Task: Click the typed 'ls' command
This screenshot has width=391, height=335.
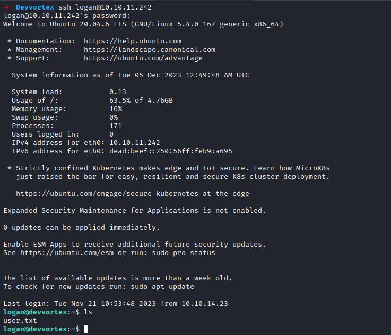Action: [88, 312]
